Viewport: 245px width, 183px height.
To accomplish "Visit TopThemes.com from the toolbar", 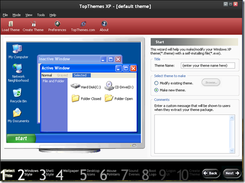I will click(83, 26).
